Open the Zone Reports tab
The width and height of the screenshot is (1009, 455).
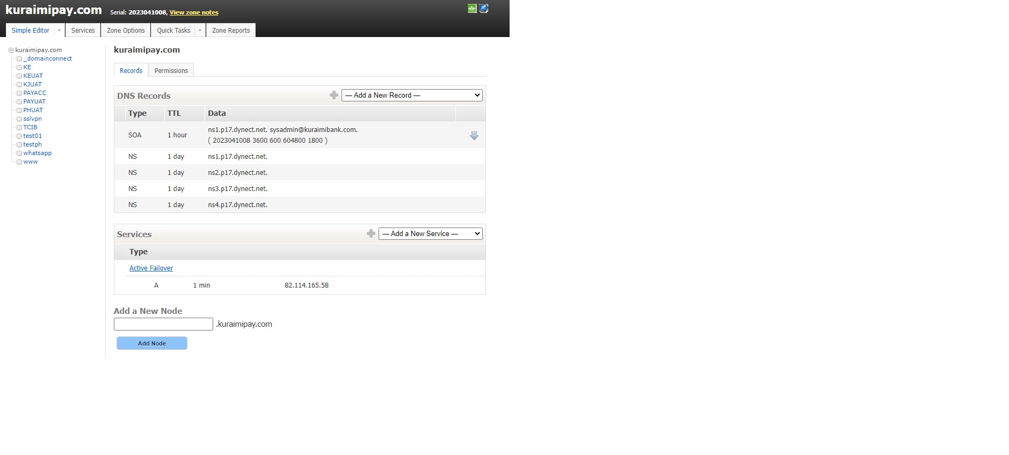click(x=231, y=31)
